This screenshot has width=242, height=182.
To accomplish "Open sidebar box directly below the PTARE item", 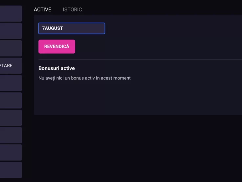I will pyautogui.click(x=11, y=83).
